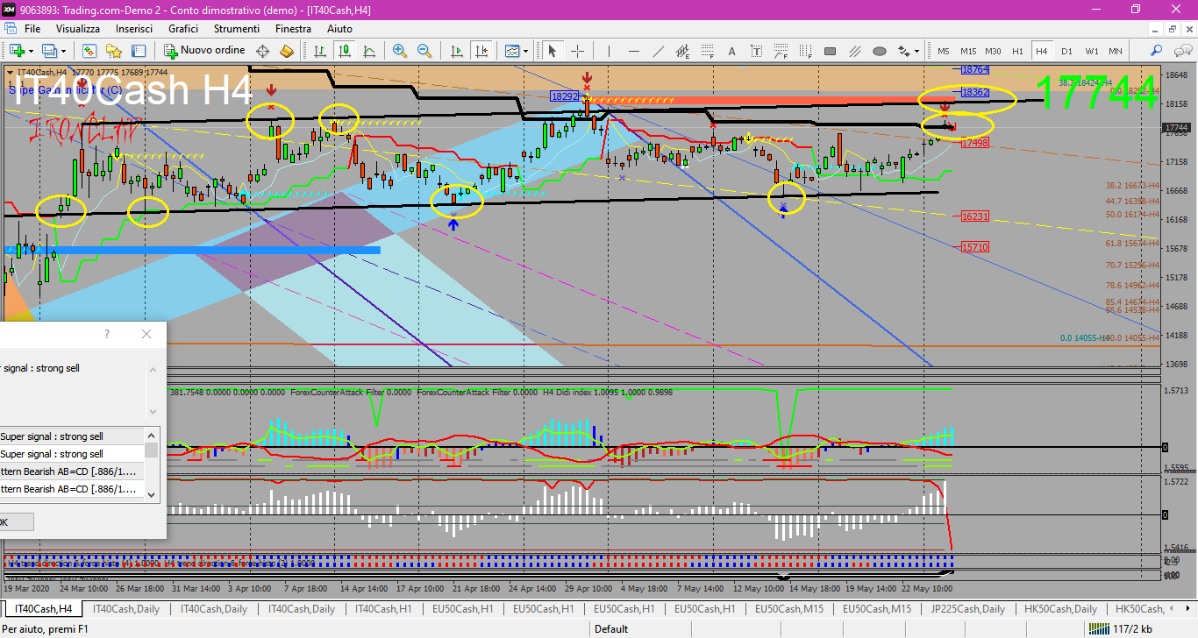Select horizontal line drawing tool

[633, 51]
